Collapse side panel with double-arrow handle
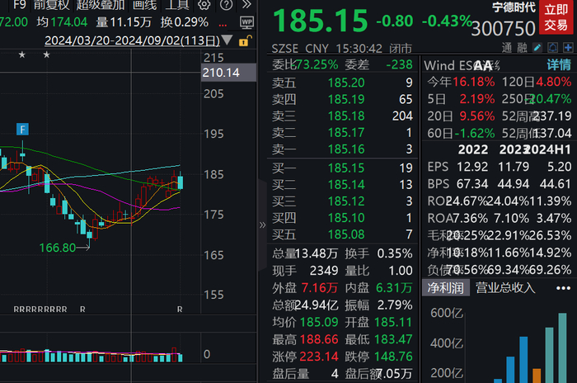Image resolution: width=577 pixels, height=383 pixels. (262, 225)
